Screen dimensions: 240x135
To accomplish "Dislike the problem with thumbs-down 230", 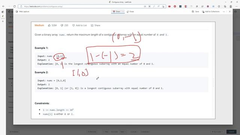I will pyautogui.click(x=64, y=25).
